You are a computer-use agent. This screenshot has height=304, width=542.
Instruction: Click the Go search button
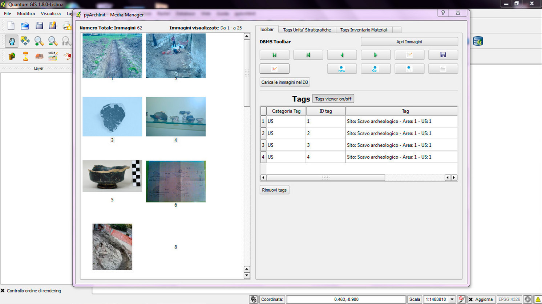tap(376, 69)
